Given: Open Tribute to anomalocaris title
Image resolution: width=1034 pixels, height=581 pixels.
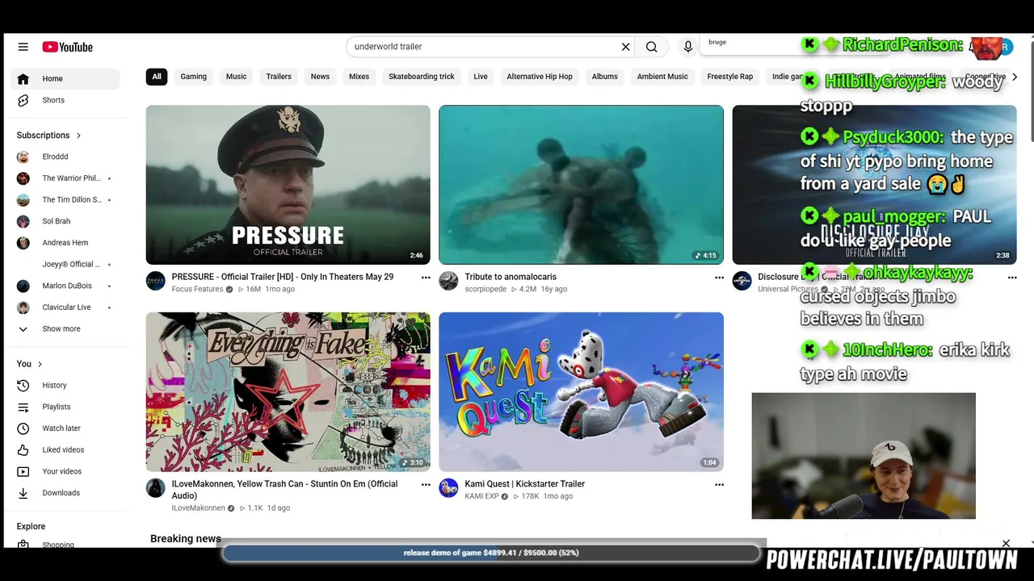Looking at the screenshot, I should pyautogui.click(x=511, y=277).
